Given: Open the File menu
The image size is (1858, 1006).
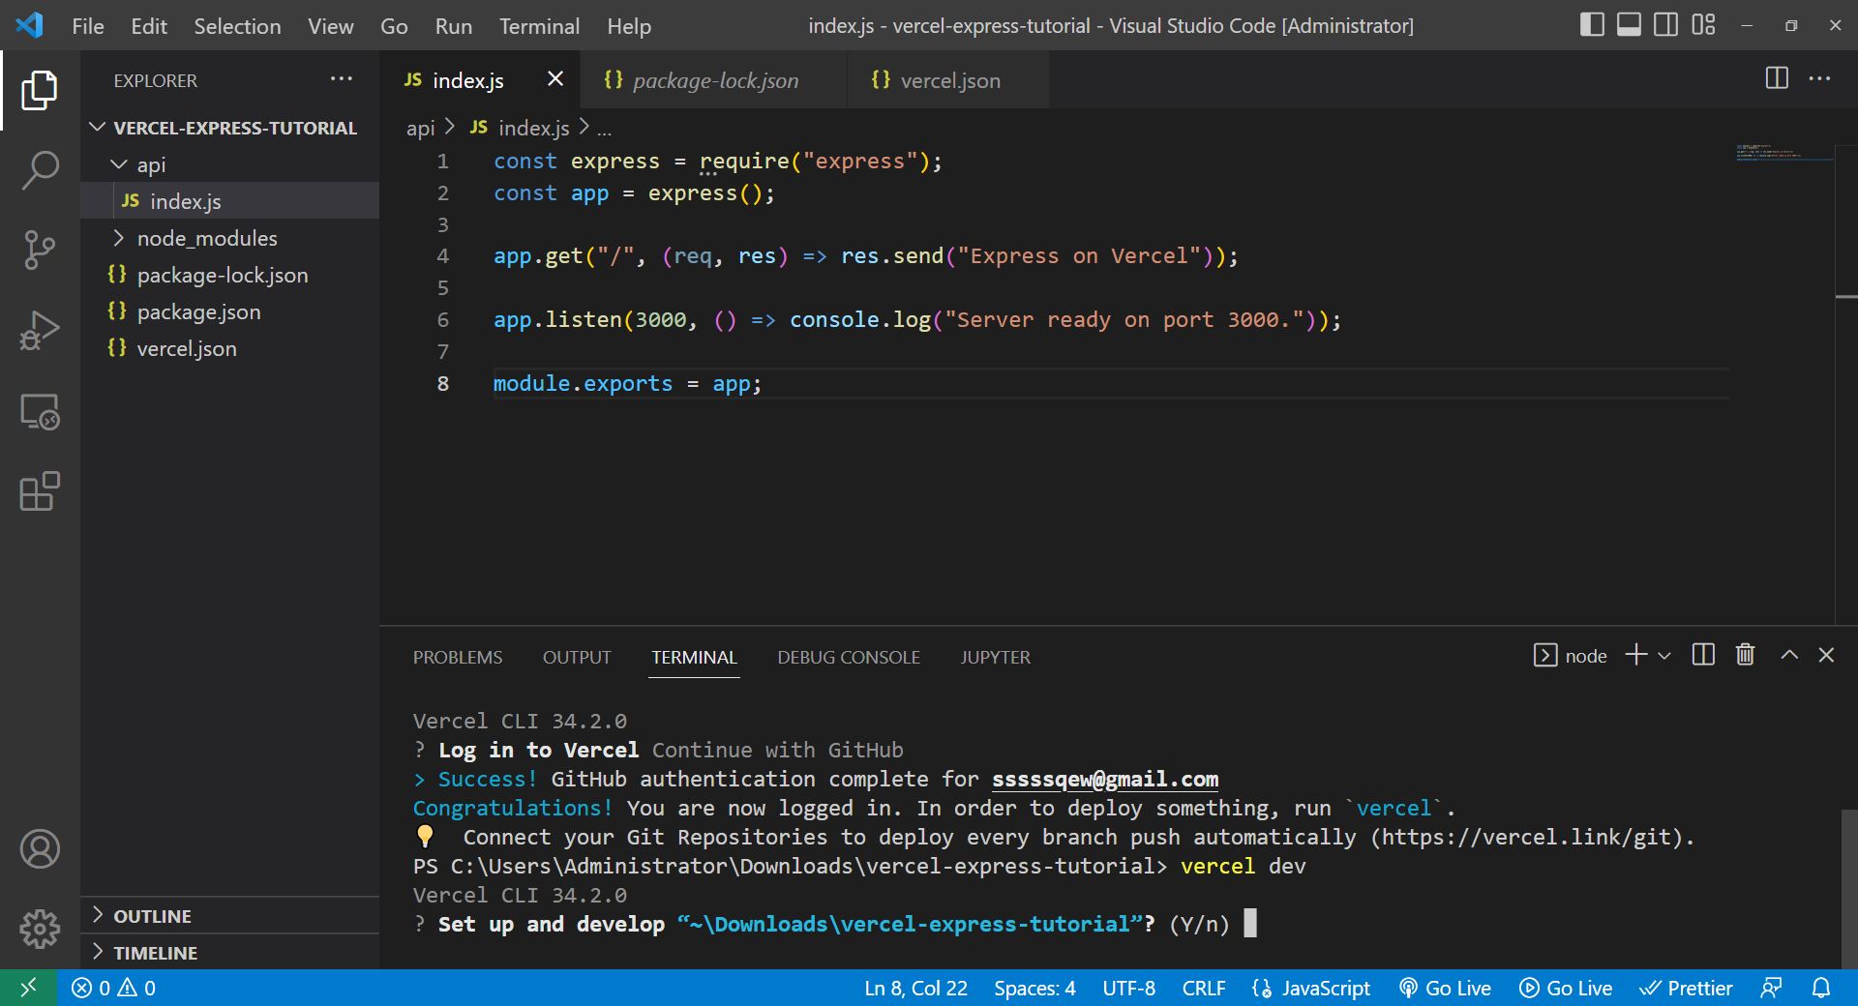Looking at the screenshot, I should pos(88,26).
